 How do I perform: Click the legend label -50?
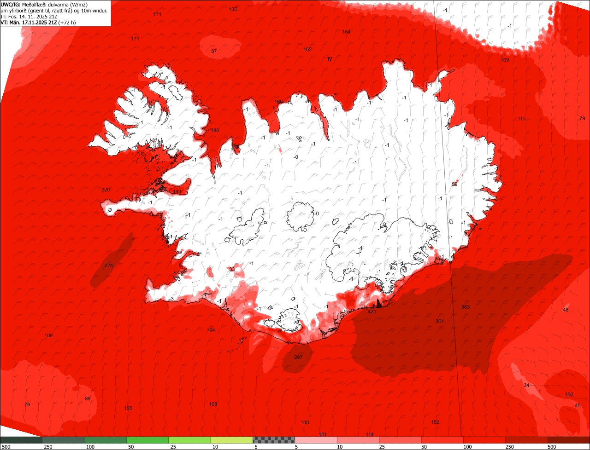130,447
